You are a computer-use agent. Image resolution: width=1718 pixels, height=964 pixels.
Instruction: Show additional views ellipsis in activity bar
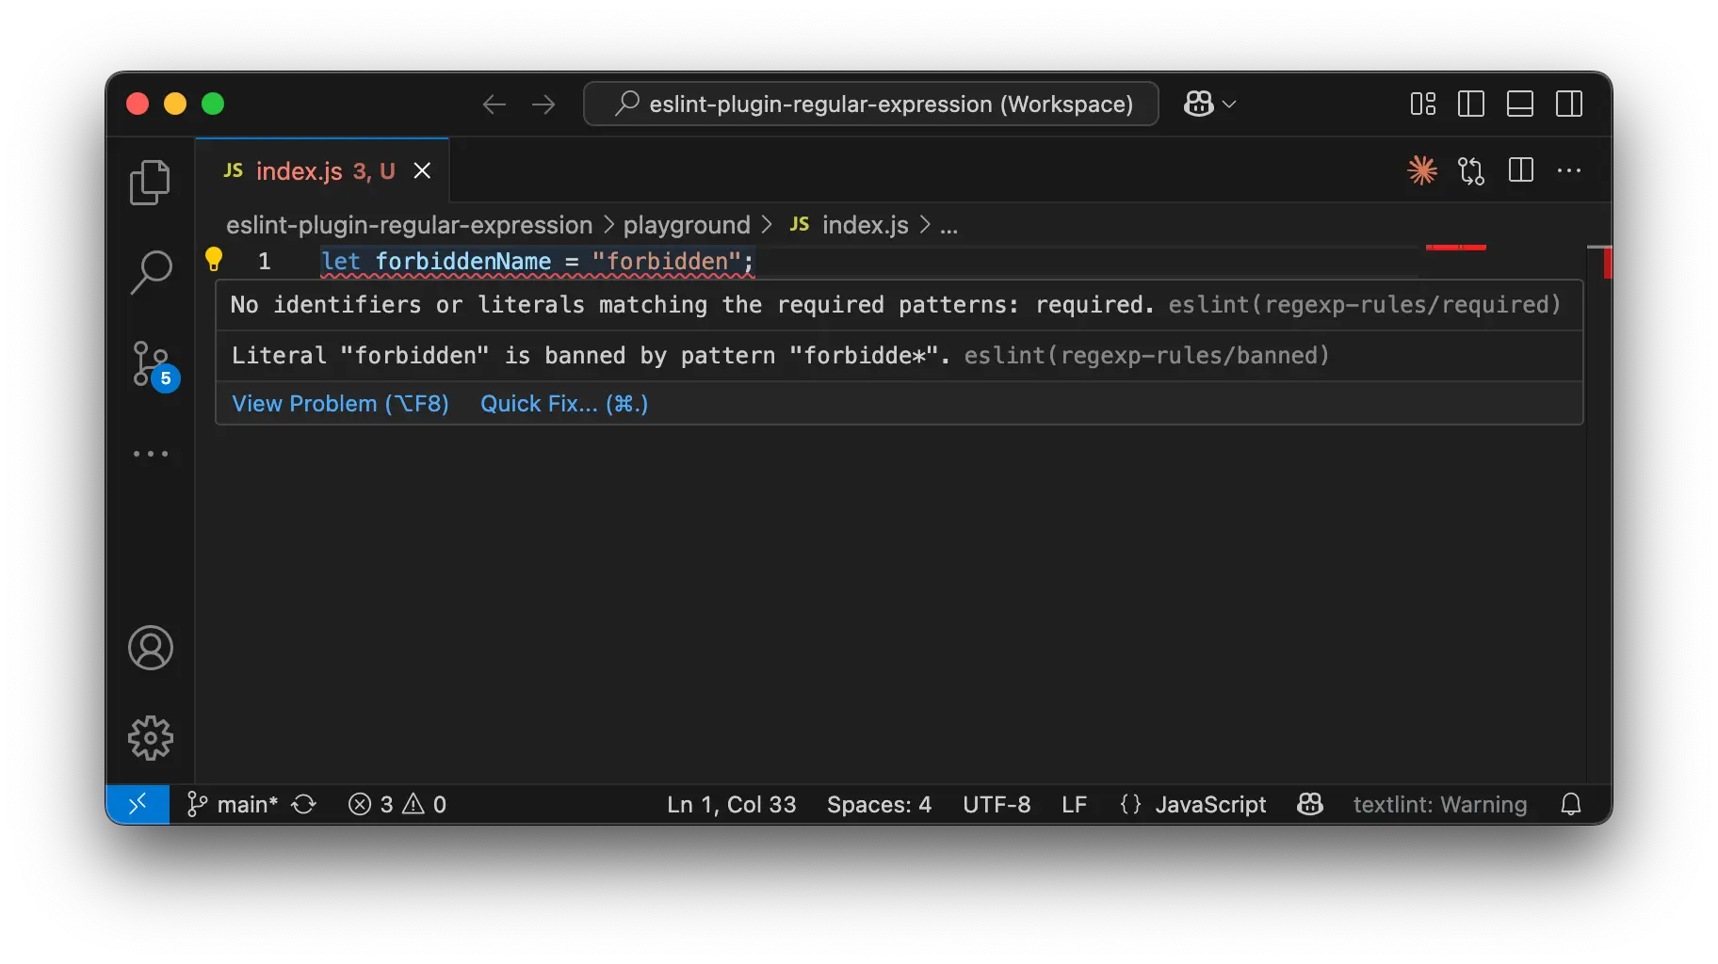point(150,454)
